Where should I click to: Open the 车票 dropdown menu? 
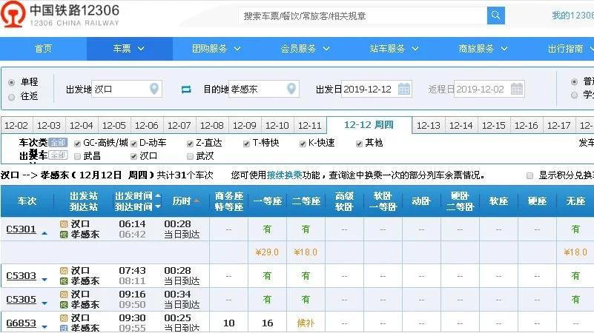tap(129, 48)
